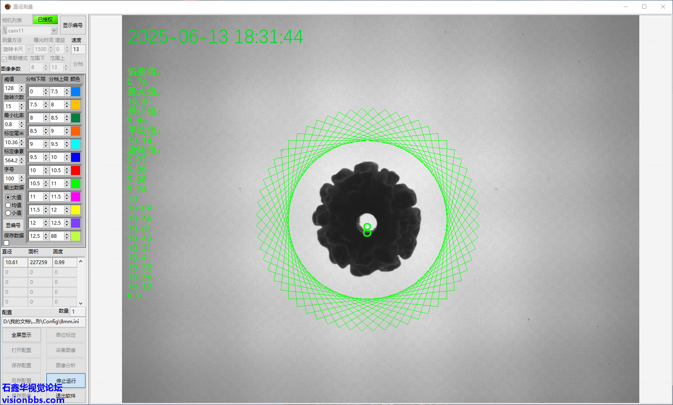
Task: Toggle the 单颗模式 checkbox
Action: tap(5, 59)
